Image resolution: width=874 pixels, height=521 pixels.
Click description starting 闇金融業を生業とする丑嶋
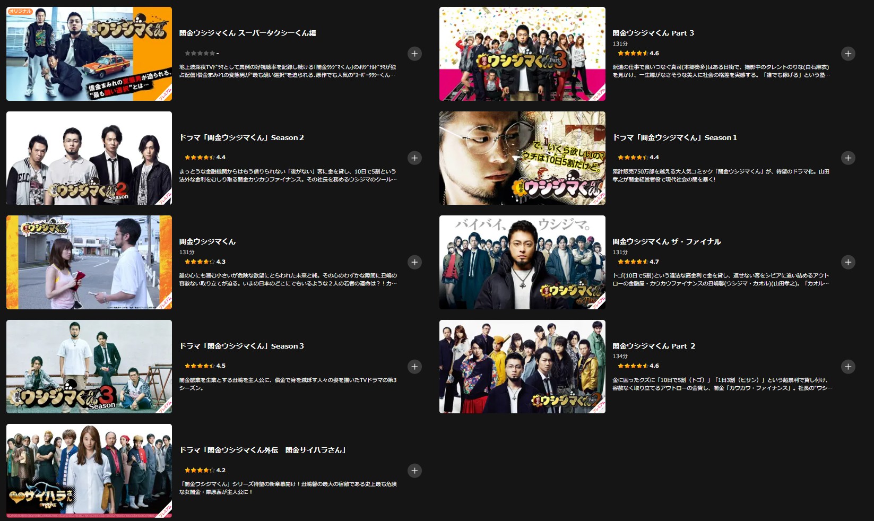coord(288,384)
